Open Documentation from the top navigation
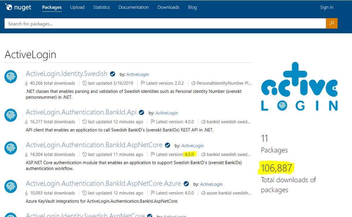Screen dimensions: 352x217 click(x=133, y=7)
